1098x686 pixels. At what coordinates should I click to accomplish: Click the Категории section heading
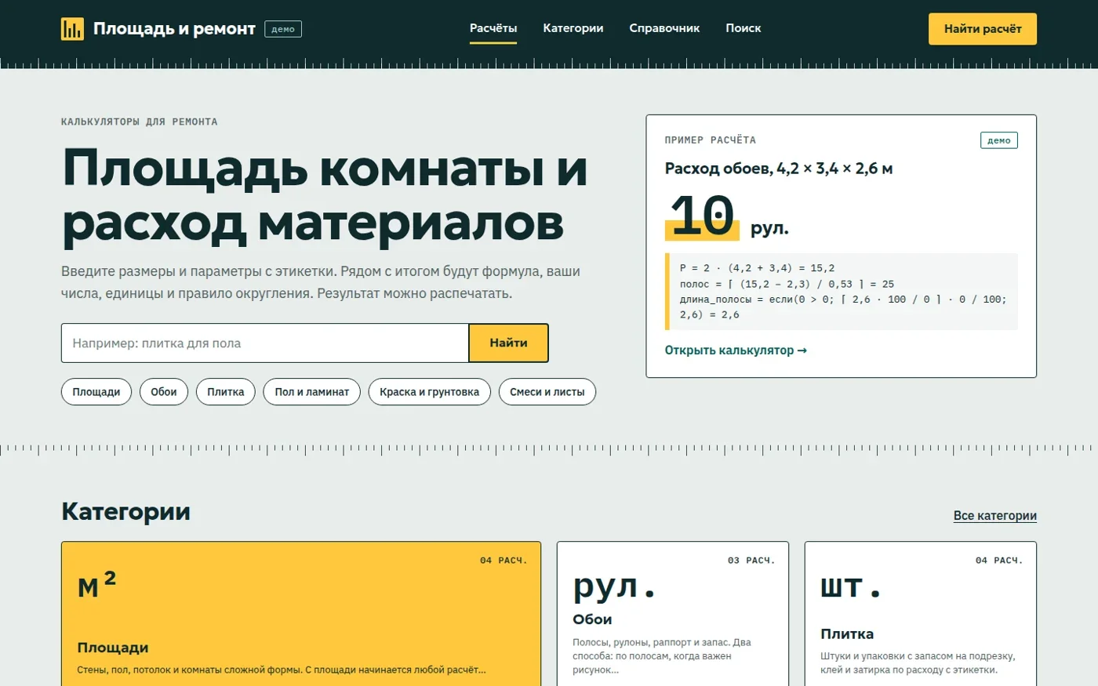pyautogui.click(x=125, y=512)
